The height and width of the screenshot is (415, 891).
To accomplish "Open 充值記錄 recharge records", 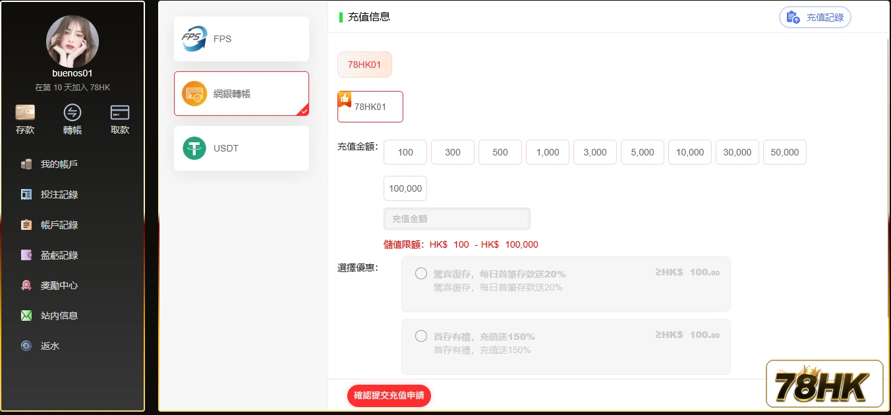I will (x=815, y=17).
